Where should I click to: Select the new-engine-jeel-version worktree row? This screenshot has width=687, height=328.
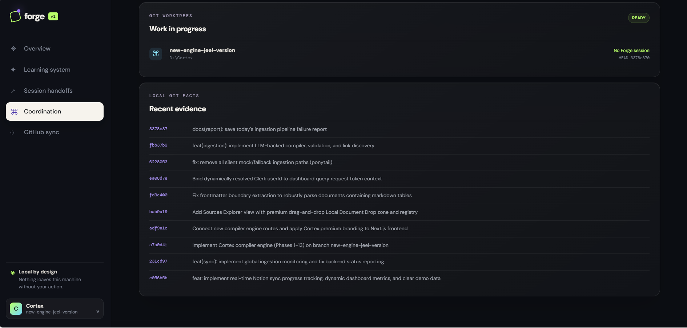click(x=399, y=54)
